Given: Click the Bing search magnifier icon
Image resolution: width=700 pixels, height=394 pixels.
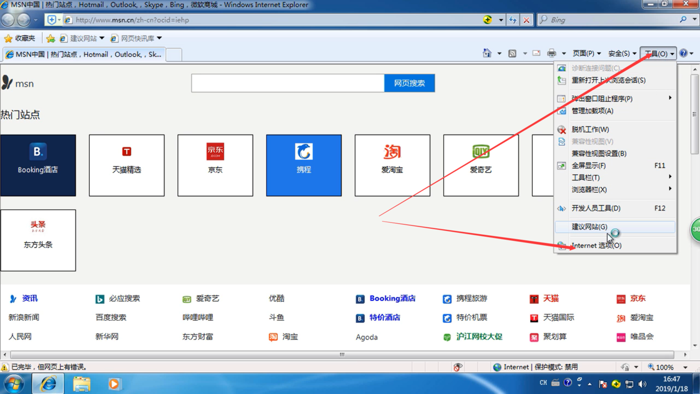Looking at the screenshot, I should [684, 20].
